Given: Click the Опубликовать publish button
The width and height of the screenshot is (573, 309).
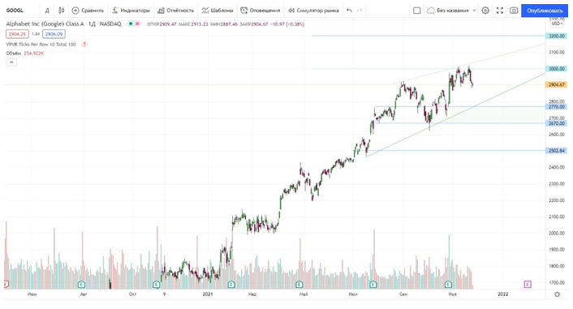Looking at the screenshot, I should point(545,11).
